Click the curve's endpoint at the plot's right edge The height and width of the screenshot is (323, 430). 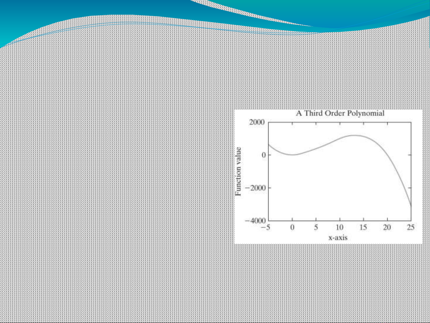[x=411, y=205]
